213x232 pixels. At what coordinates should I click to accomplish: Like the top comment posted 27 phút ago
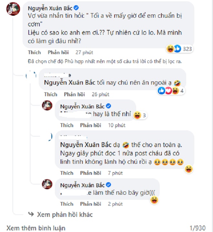35,52
